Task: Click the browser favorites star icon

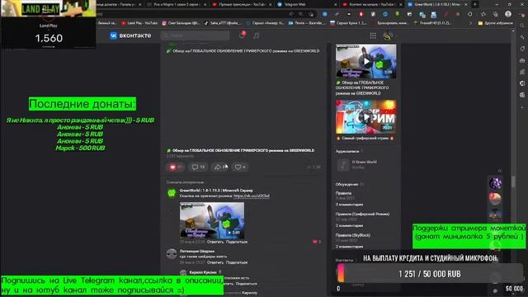Action: pyautogui.click(x=483, y=14)
